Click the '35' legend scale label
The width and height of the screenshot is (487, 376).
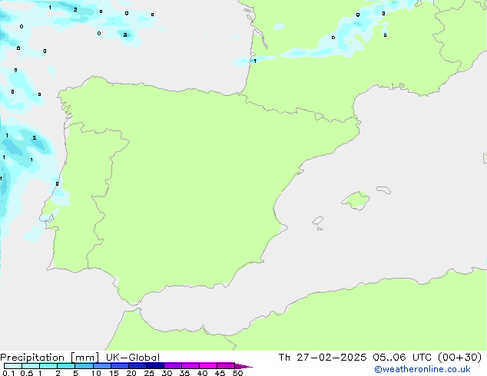[184, 373]
